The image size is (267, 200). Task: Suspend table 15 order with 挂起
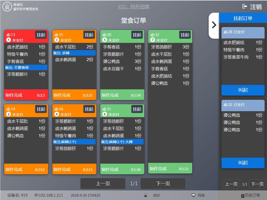[x=89, y=35]
